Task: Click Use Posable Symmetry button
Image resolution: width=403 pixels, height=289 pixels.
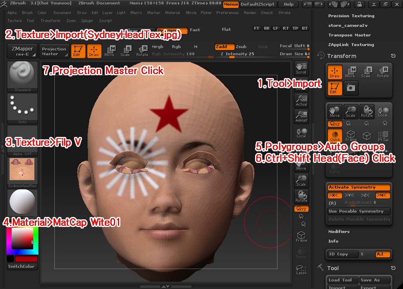Action: [x=359, y=211]
